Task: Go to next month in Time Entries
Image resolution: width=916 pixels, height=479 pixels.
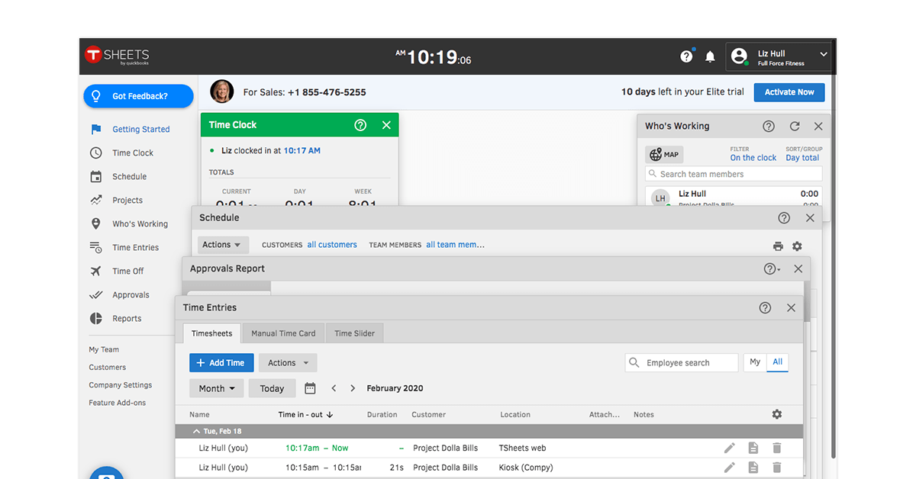Action: (353, 388)
